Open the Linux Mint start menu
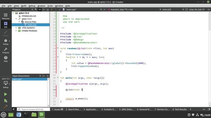 point(4,115)
